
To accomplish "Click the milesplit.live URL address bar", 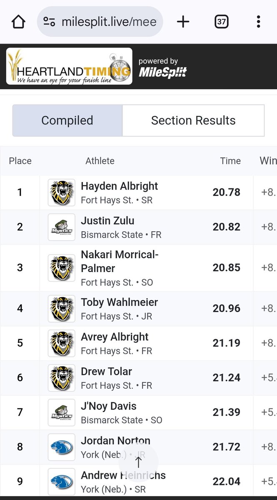I will click(x=100, y=22).
